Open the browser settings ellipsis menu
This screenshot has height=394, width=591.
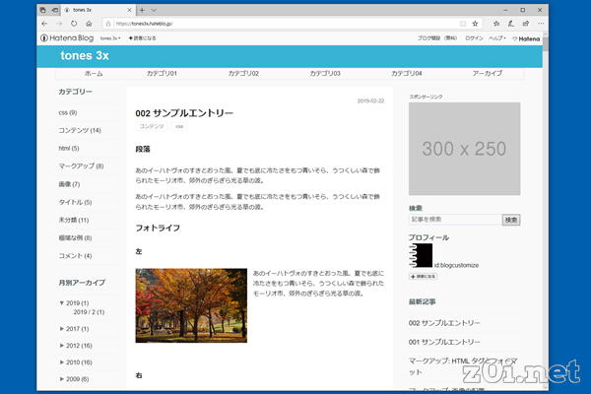pyautogui.click(x=541, y=24)
